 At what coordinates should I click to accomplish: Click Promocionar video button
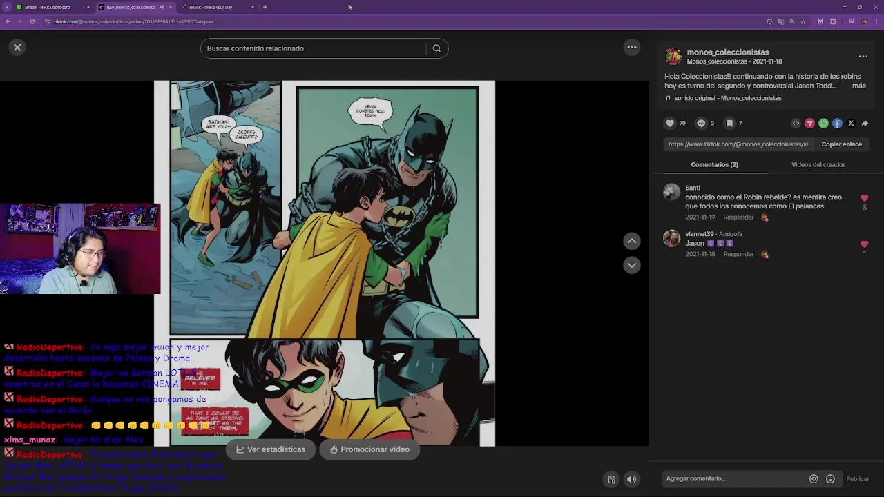(369, 449)
